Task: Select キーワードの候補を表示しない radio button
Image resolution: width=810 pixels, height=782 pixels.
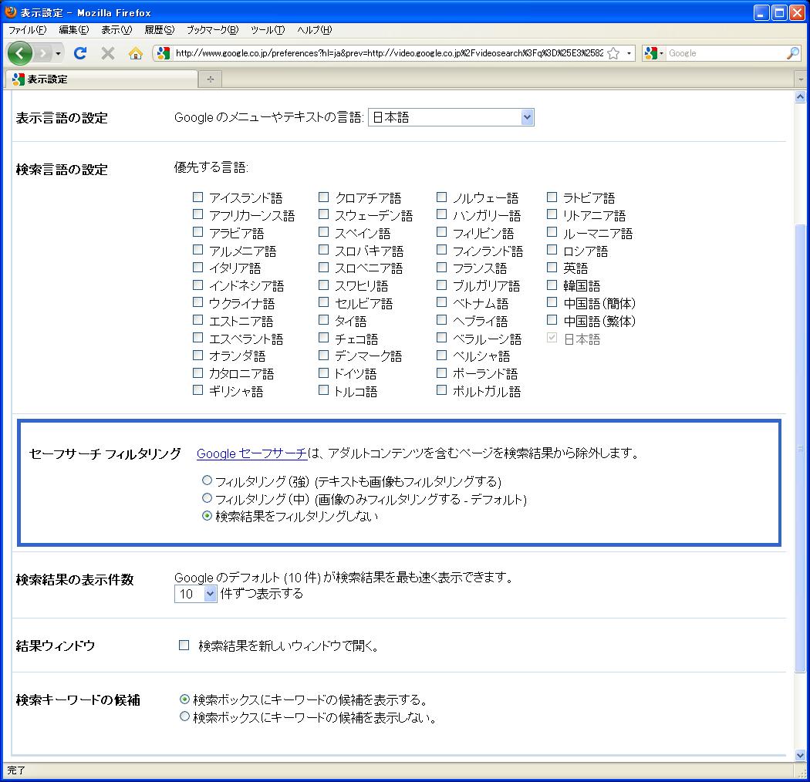Action: pyautogui.click(x=184, y=717)
